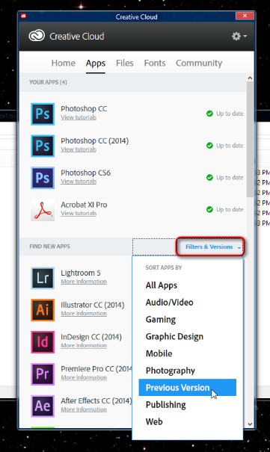Screen dimensions: 270x452
Task: Click the scrollbar down arrow
Action: click(250, 424)
